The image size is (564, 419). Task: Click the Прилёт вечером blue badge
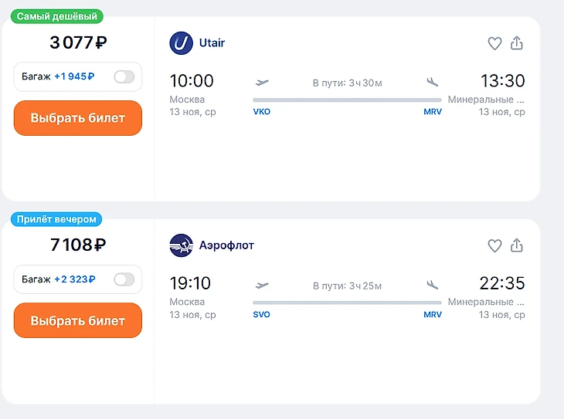coord(56,219)
